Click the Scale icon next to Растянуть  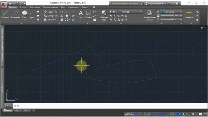tap(62, 20)
